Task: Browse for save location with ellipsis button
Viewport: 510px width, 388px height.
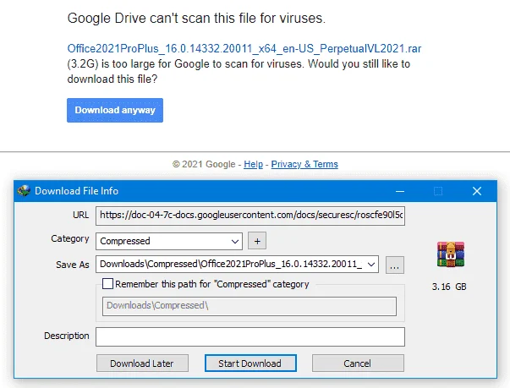Action: 394,265
